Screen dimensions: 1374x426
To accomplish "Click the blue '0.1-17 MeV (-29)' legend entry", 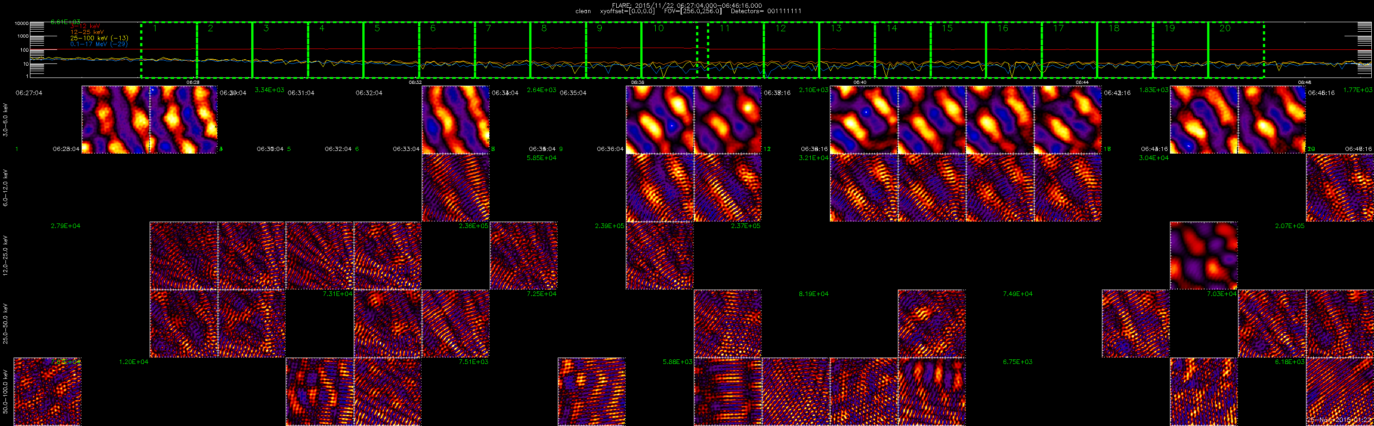I will coord(99,44).
